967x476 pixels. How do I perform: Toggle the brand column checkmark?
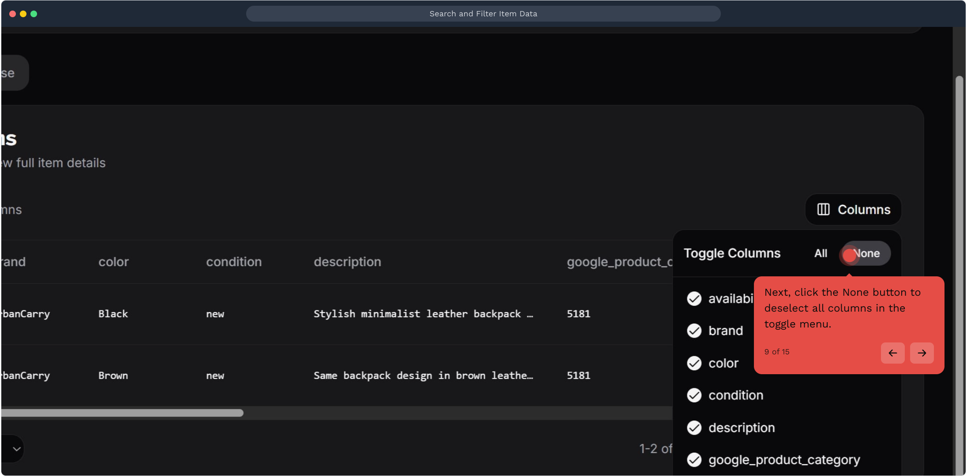[694, 331]
